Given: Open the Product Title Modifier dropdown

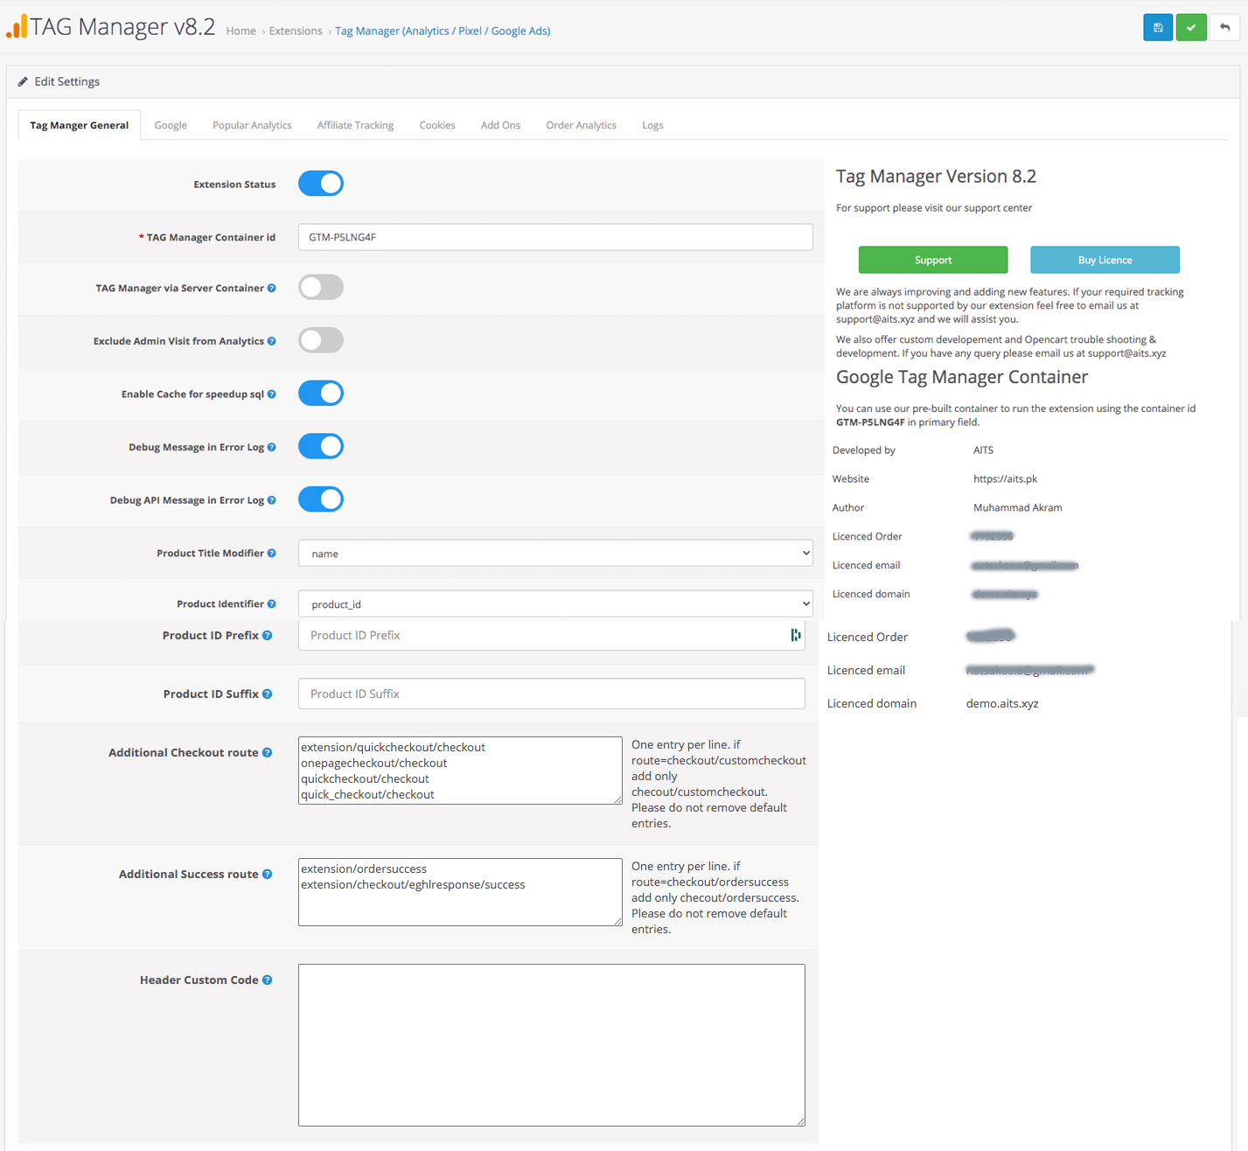Looking at the screenshot, I should (x=555, y=553).
